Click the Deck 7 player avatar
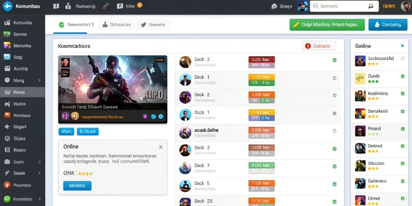 point(185,168)
